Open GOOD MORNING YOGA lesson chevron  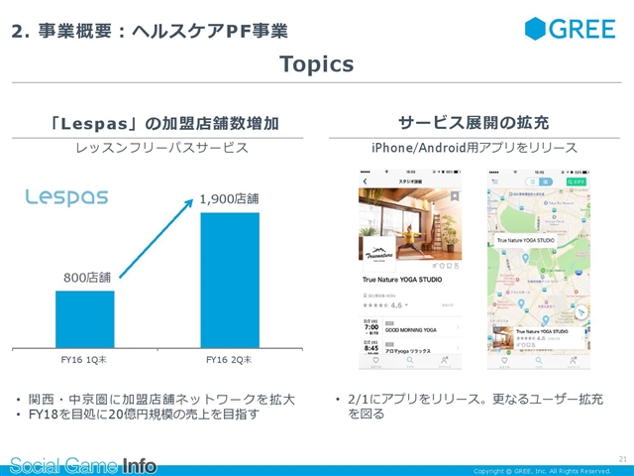(x=458, y=327)
